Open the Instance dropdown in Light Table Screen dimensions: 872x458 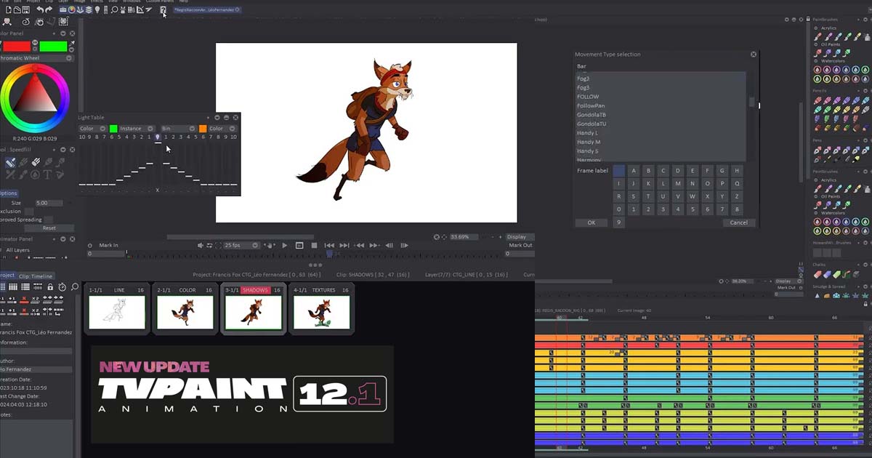pos(136,129)
